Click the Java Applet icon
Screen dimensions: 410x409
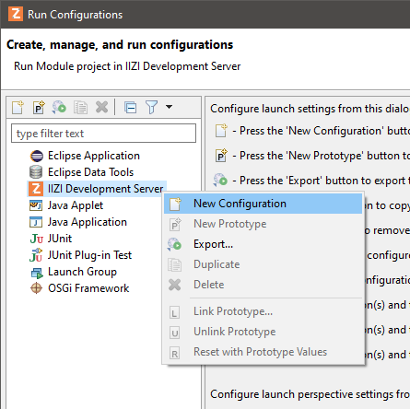(36, 205)
